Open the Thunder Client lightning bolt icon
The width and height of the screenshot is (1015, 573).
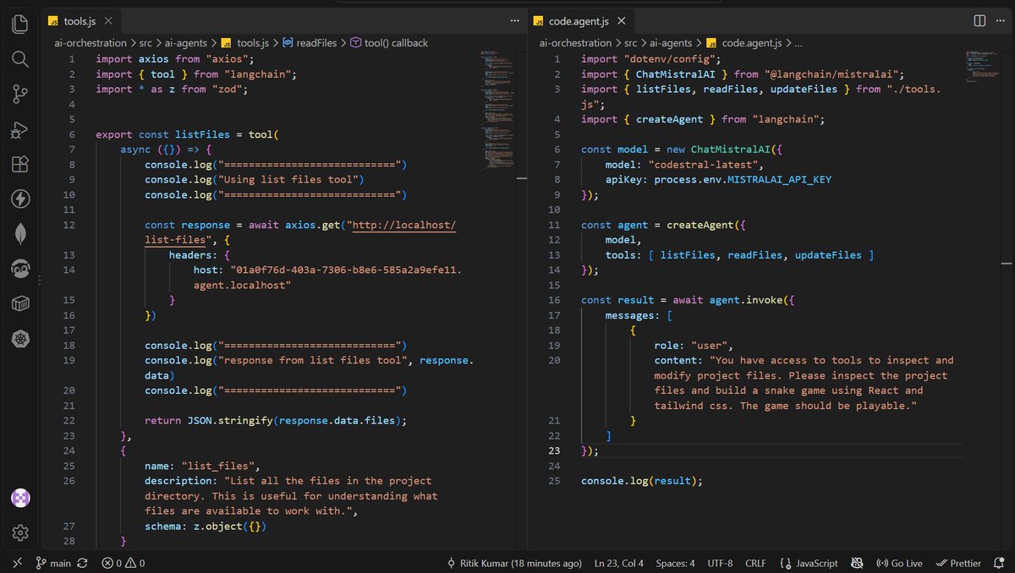tap(20, 199)
